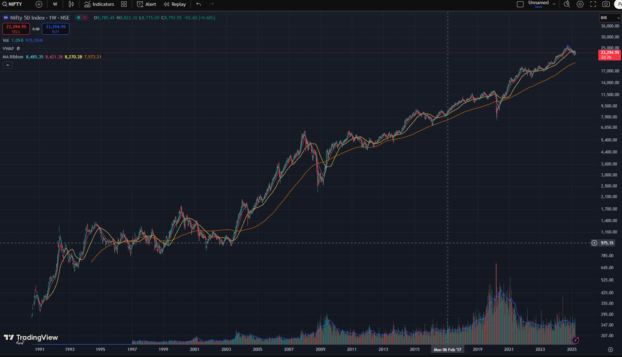This screenshot has width=622, height=357.
Task: Enter fullscreen mode
Action: tap(593, 4)
